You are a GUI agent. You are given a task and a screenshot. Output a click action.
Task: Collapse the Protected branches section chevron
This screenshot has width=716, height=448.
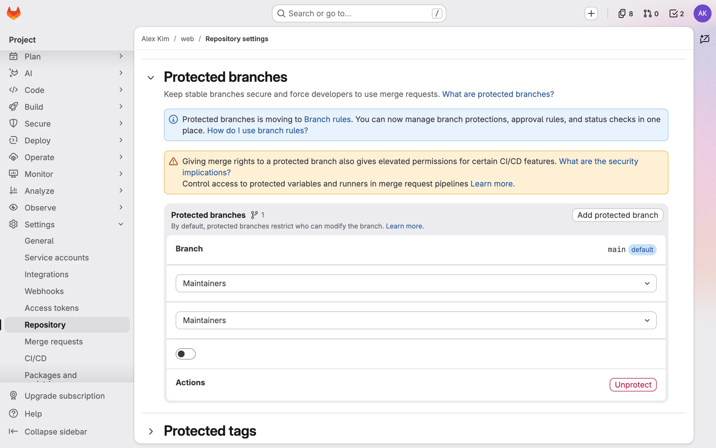(x=151, y=78)
